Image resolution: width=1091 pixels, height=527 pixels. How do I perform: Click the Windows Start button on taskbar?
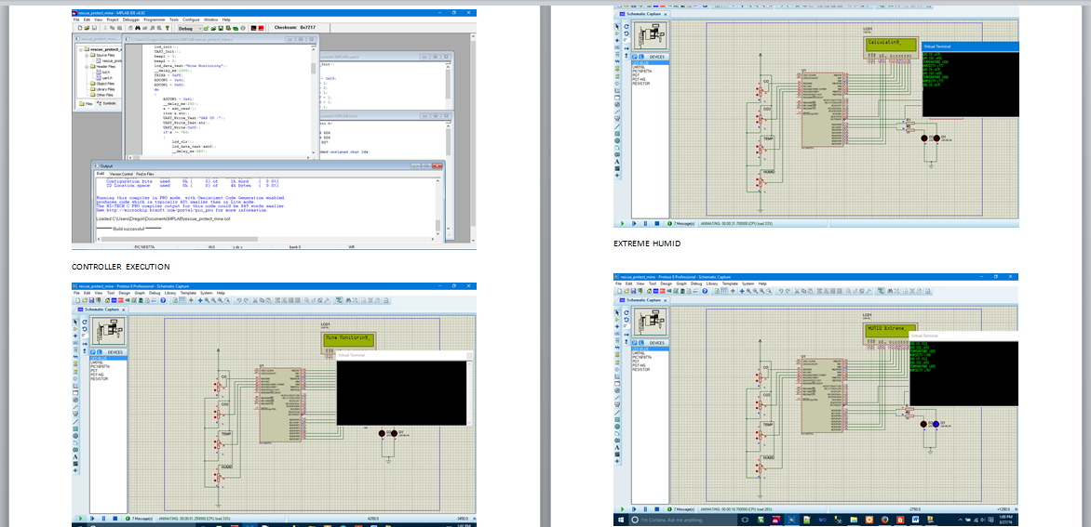pyautogui.click(x=623, y=520)
